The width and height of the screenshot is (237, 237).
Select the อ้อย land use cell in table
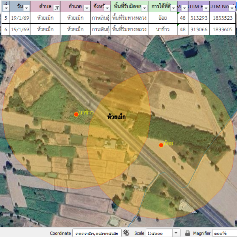click(163, 18)
